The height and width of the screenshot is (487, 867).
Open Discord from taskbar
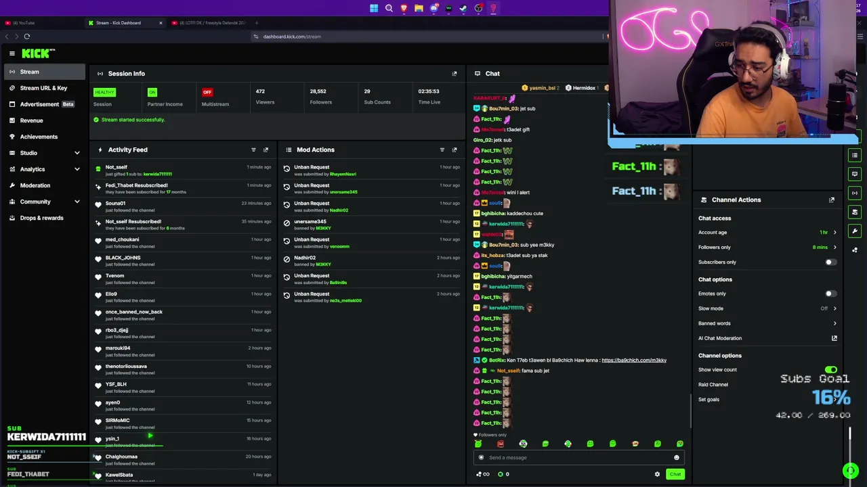coord(433,8)
